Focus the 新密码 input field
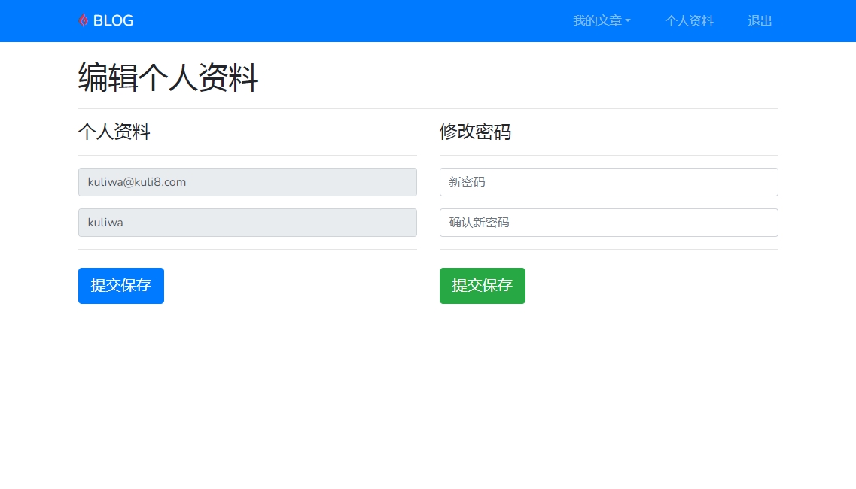The width and height of the screenshot is (856, 489). pos(608,182)
